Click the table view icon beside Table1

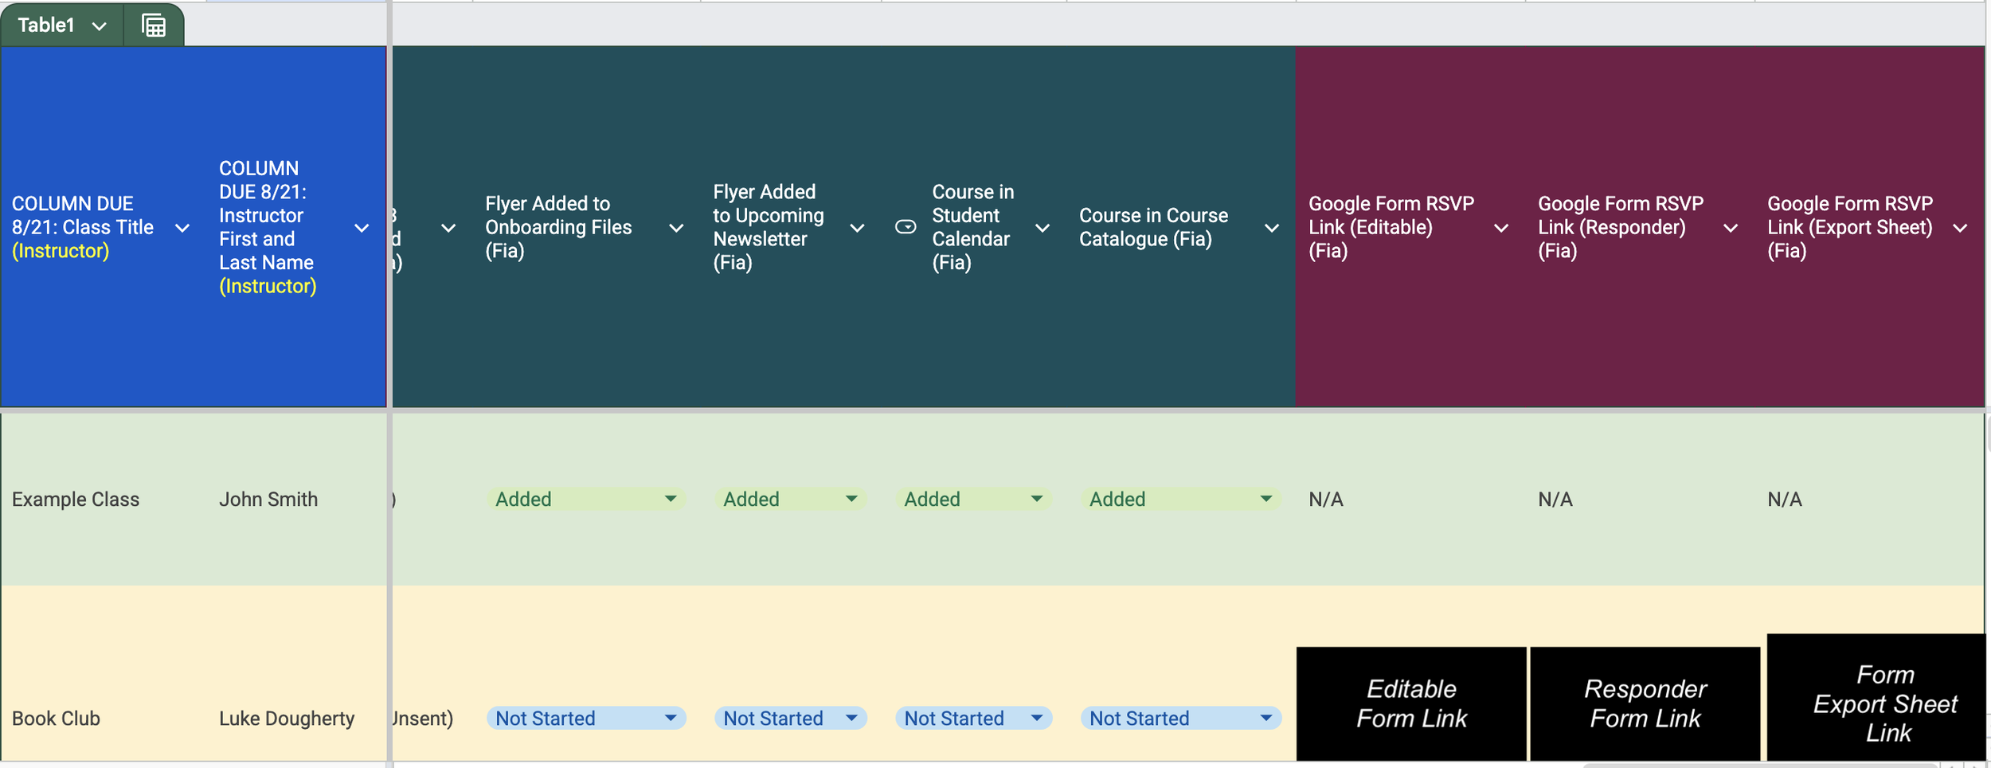tap(154, 25)
